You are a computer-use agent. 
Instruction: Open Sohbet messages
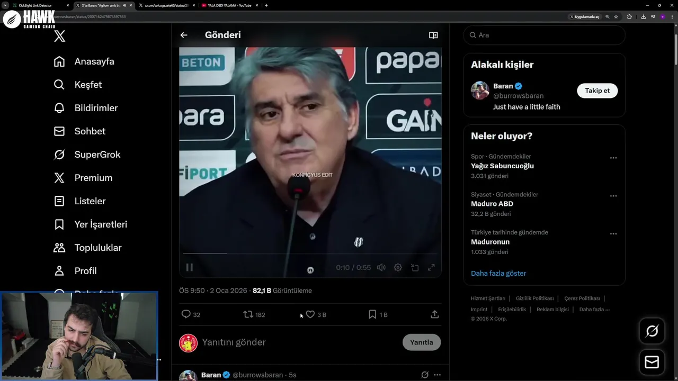tap(79, 131)
